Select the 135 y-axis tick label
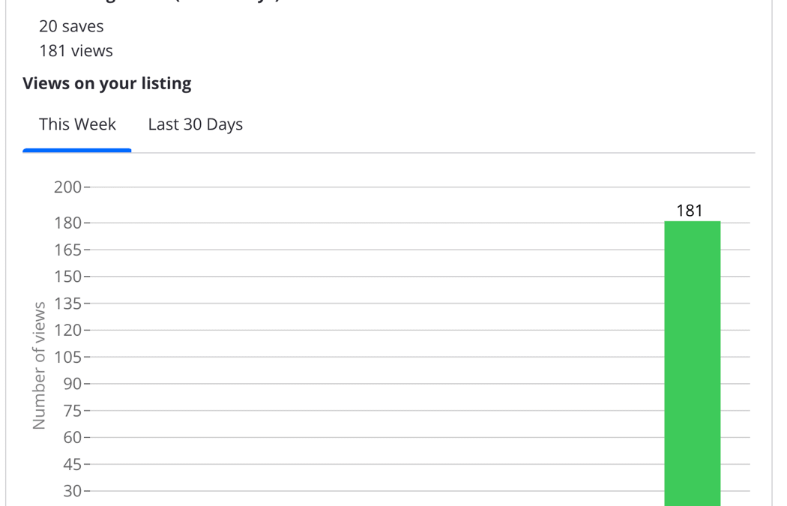The width and height of the screenshot is (787, 506). (67, 304)
